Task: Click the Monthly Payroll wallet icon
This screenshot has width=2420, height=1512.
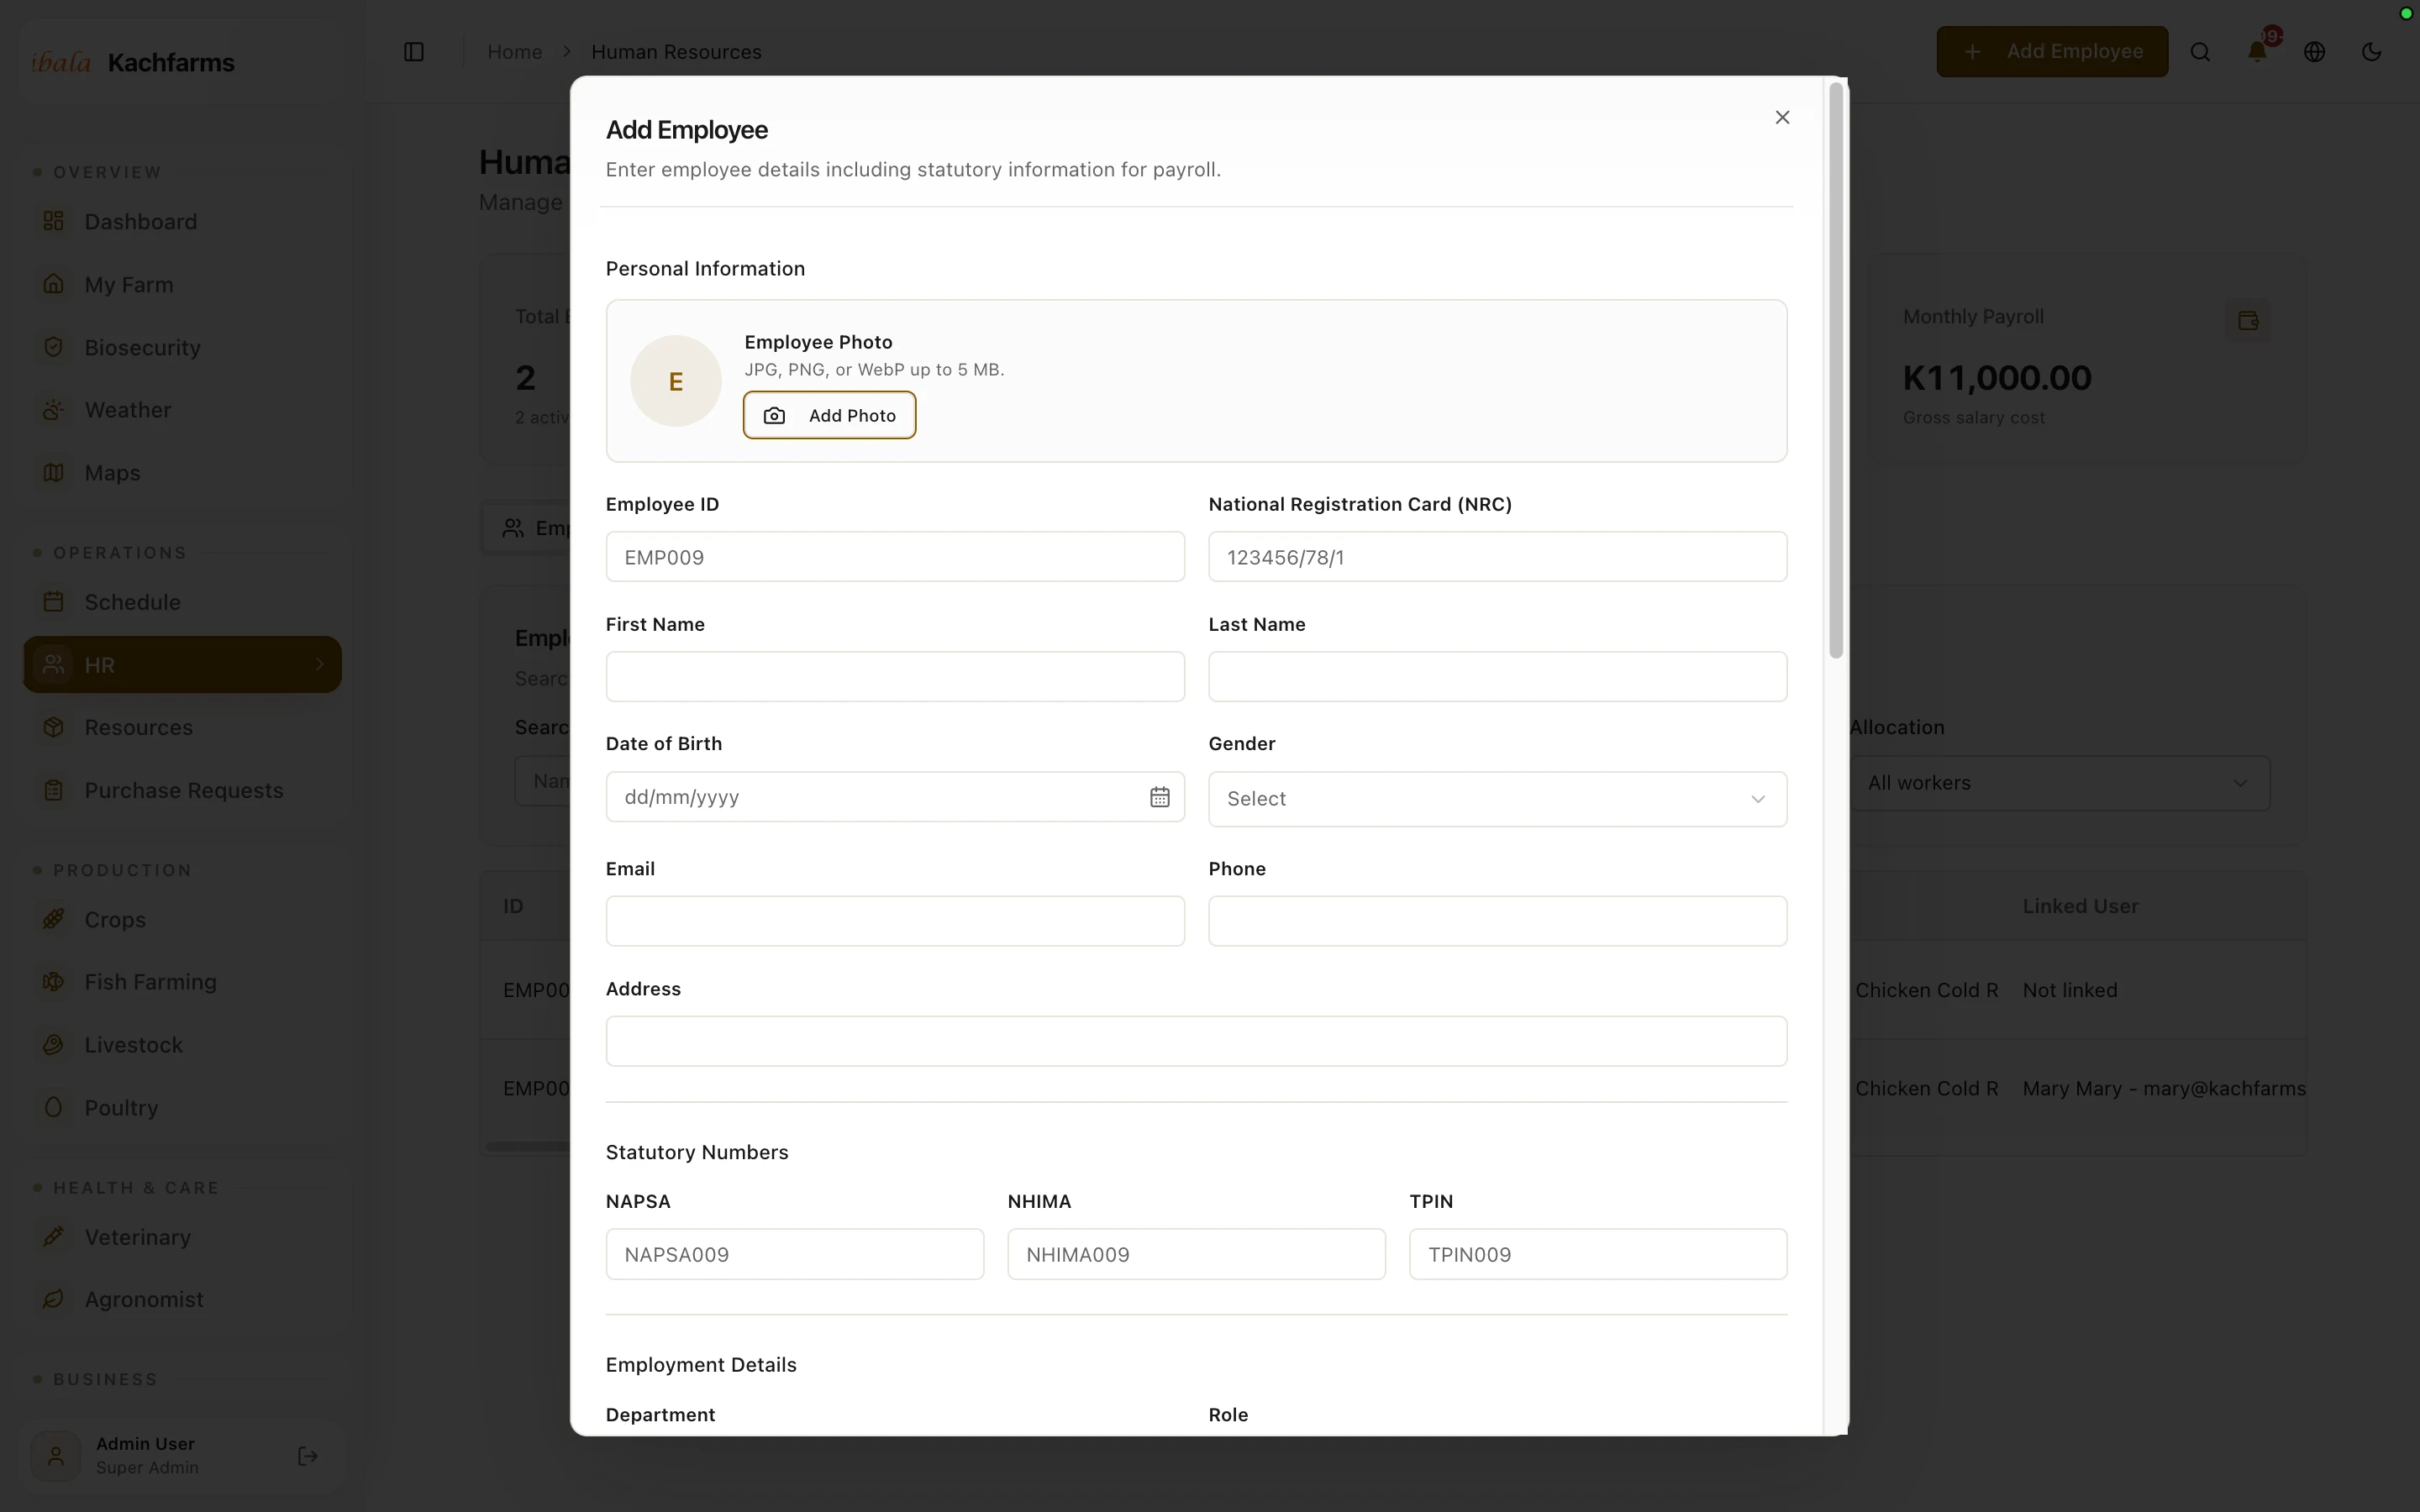Action: point(2248,321)
